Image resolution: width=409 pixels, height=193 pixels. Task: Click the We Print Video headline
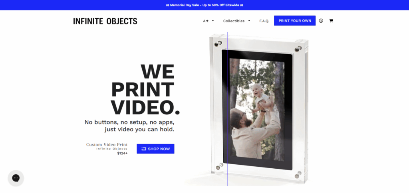pyautogui.click(x=145, y=89)
